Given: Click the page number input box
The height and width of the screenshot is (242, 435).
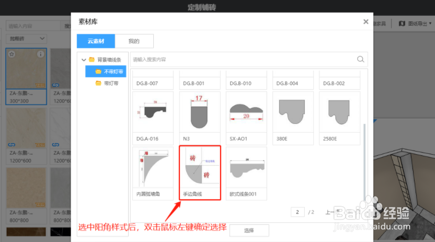Looking at the screenshot, I should (297, 212).
